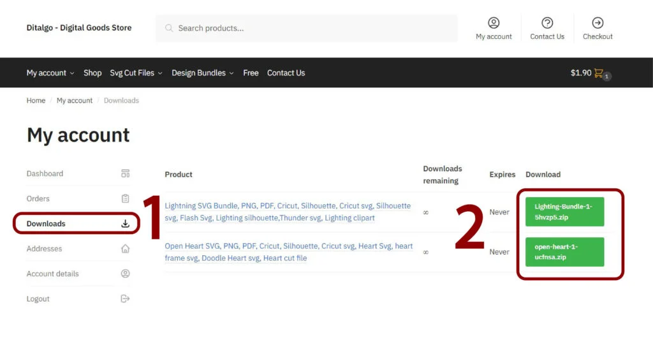
Task: Click the Checkout arrow icon
Action: 598,23
